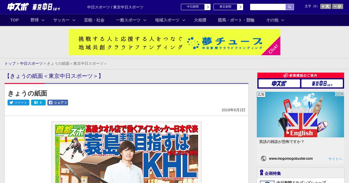
Task: Open 一般スポーツ navigation menu
Action: (x=128, y=20)
